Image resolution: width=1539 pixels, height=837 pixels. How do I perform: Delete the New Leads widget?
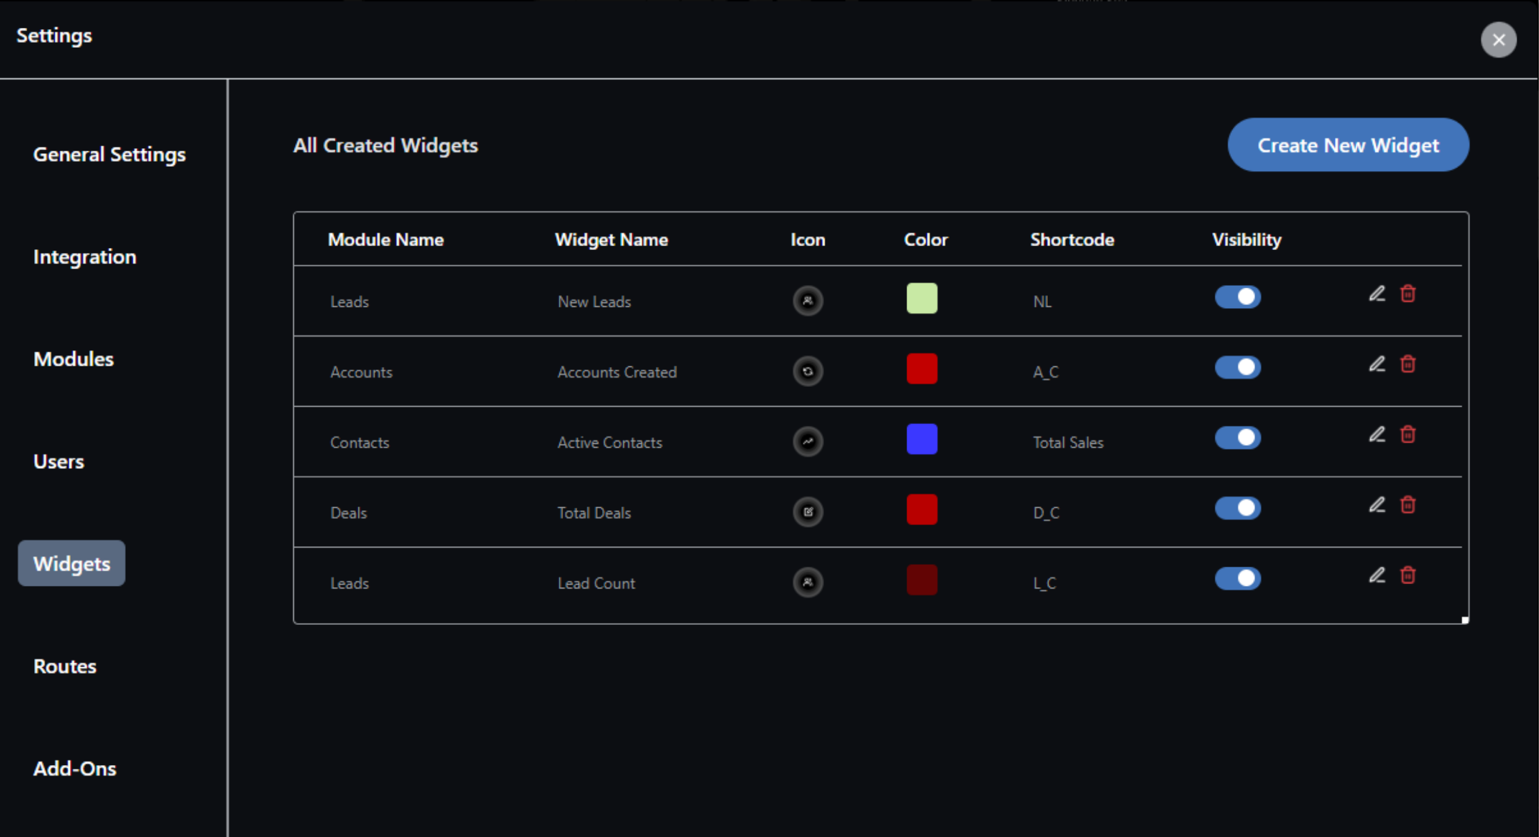point(1408,294)
